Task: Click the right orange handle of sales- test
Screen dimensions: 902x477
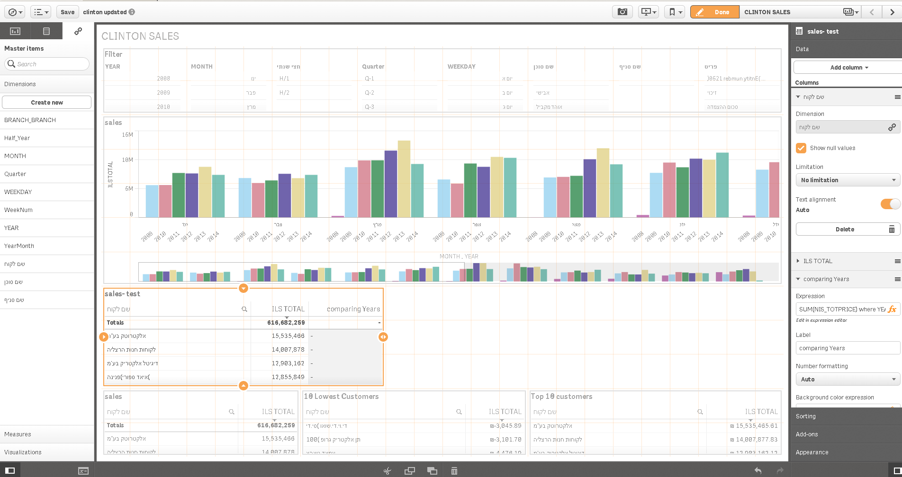Action: 383,337
